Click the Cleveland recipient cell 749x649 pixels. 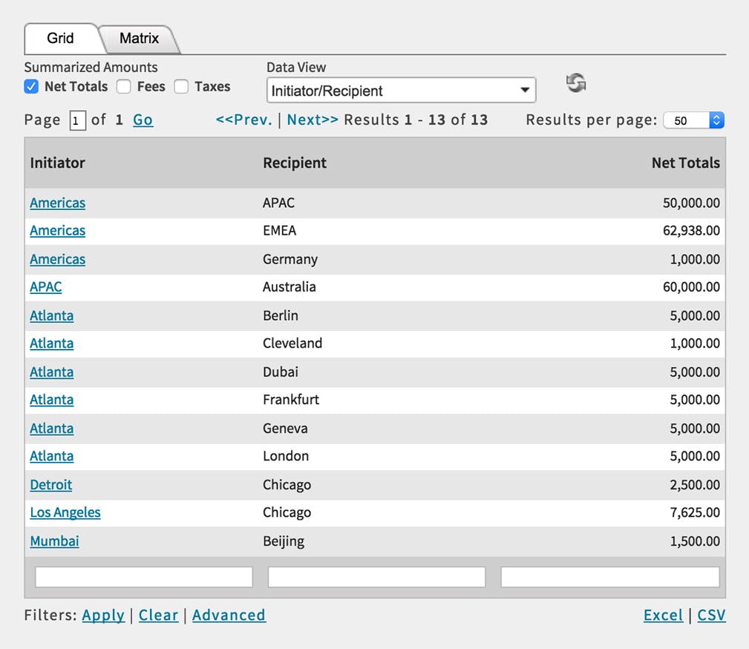click(292, 344)
